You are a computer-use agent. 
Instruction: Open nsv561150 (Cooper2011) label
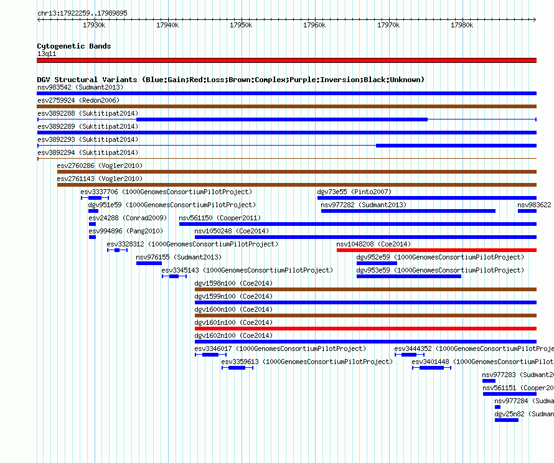(220, 218)
